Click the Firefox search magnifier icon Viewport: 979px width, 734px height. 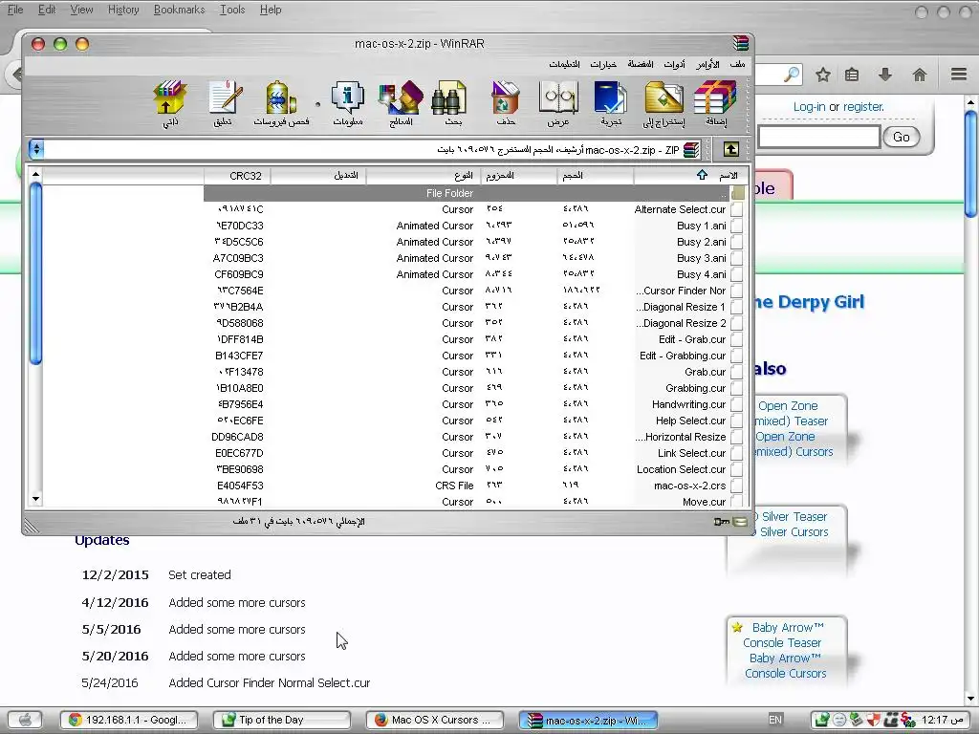[792, 75]
